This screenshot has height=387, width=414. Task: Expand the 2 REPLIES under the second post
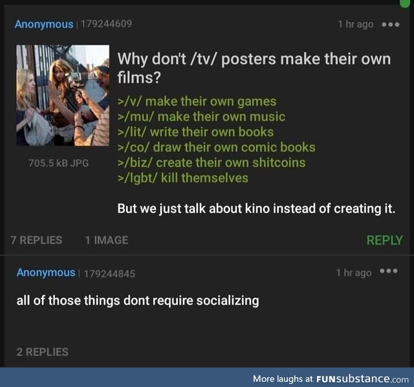pyautogui.click(x=42, y=352)
